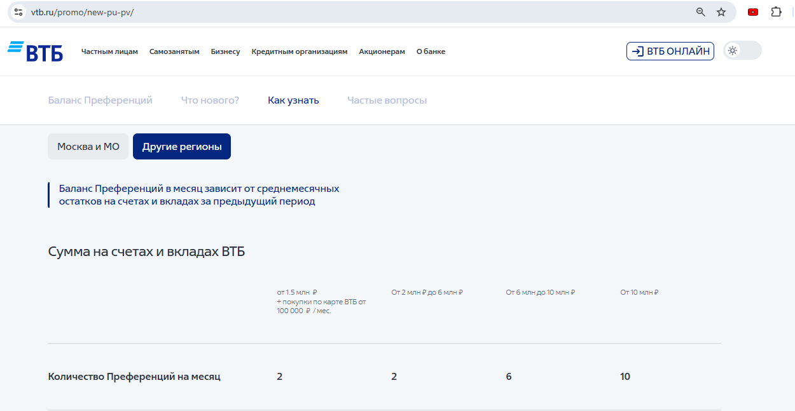Go to the Бизнесу section

[x=225, y=52]
